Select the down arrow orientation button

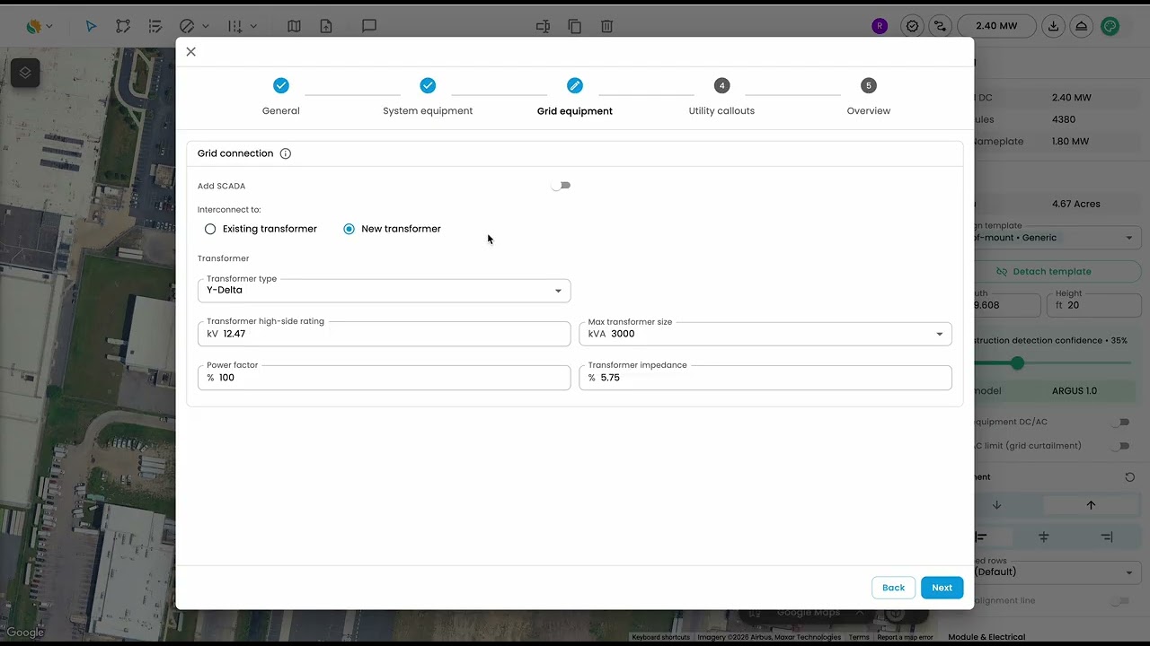click(996, 505)
